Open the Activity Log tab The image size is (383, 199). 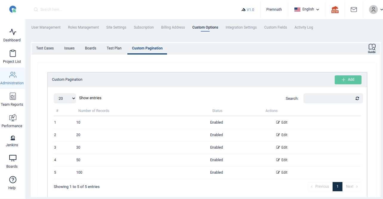pos(304,27)
